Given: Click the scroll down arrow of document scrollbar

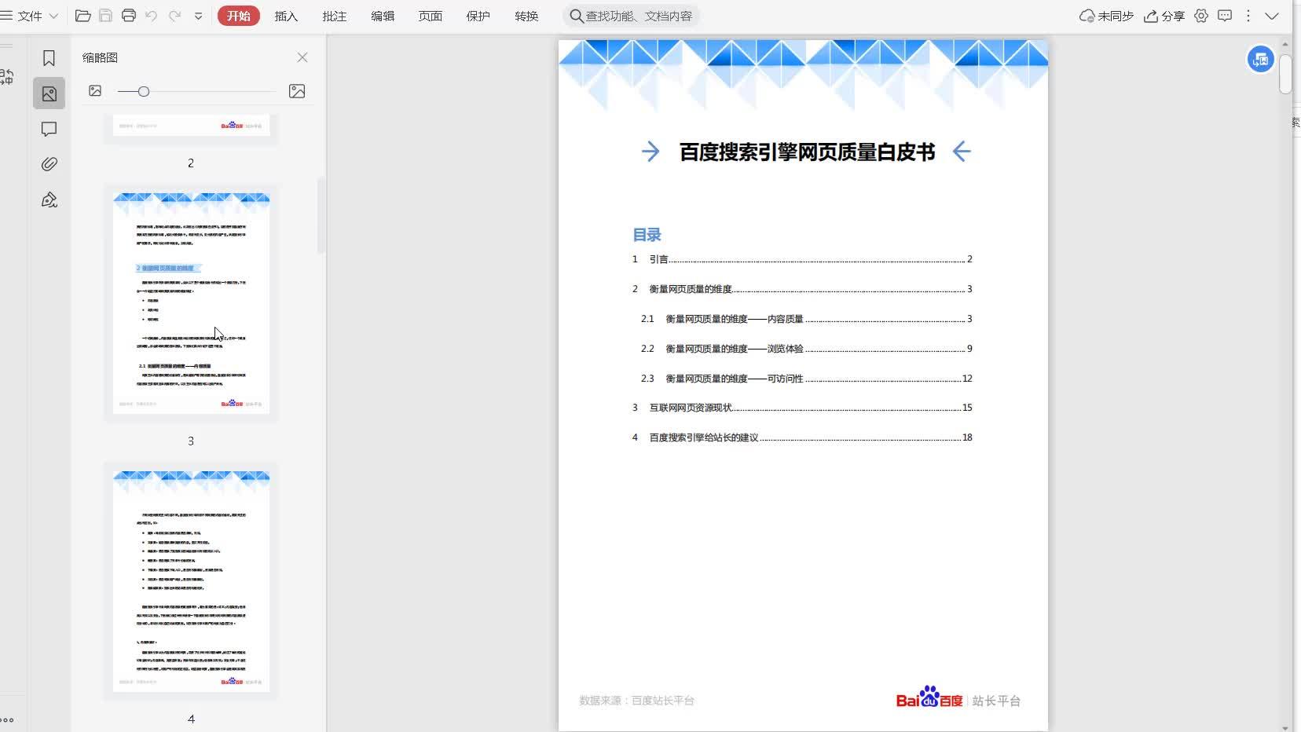Looking at the screenshot, I should pyautogui.click(x=1285, y=727).
